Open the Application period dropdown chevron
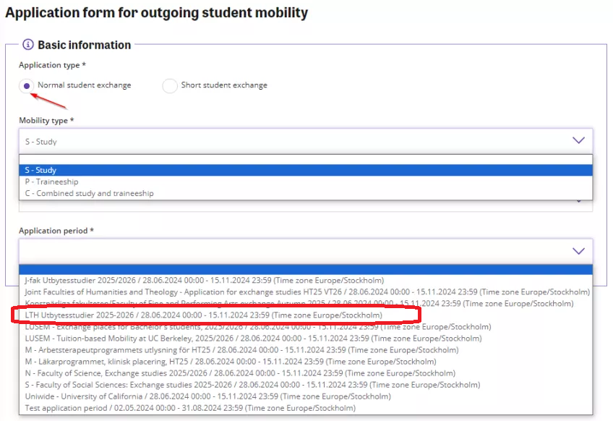Screen dimensions: 613x421 578,251
